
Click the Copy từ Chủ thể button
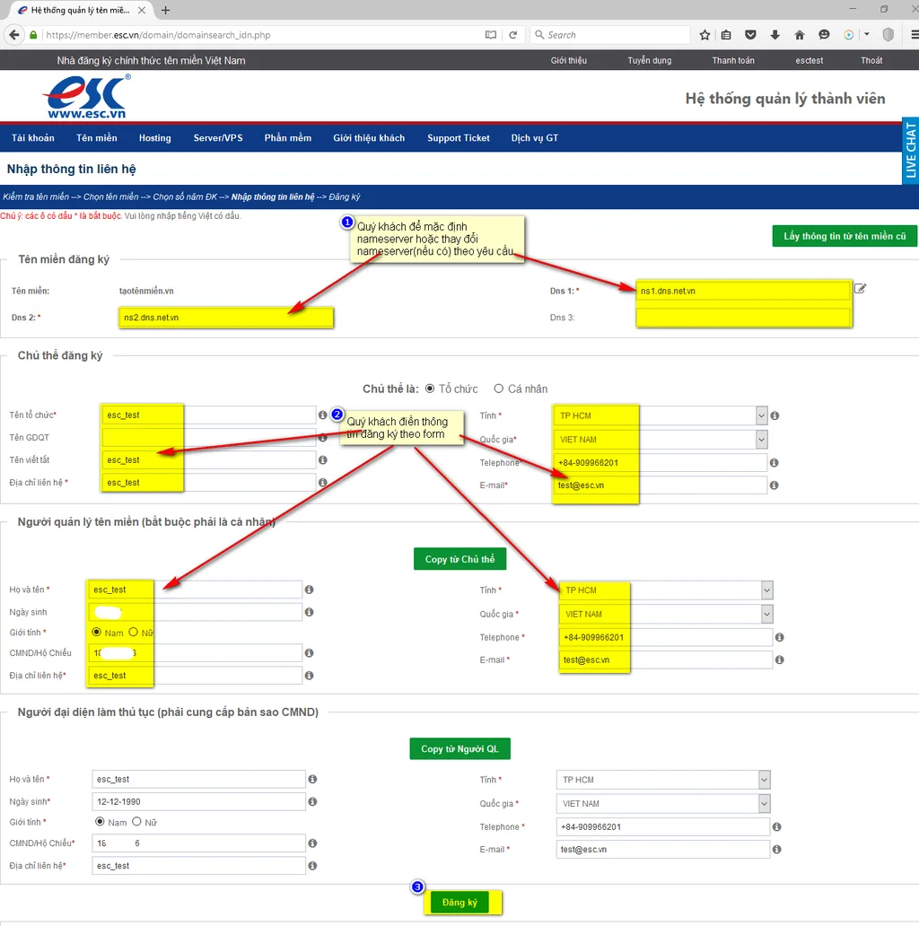click(460, 559)
